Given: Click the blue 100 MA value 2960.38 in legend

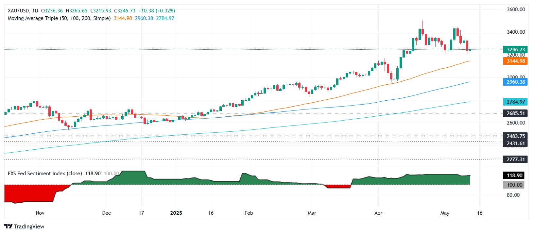Looking at the screenshot, I should pos(144,18).
